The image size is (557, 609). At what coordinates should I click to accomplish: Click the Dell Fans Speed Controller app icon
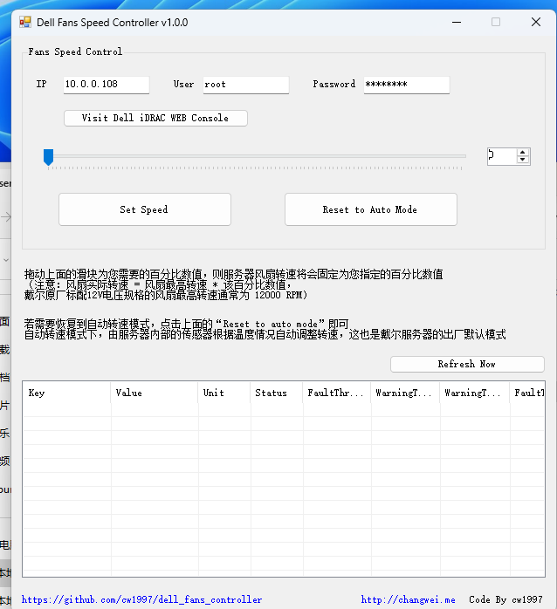[25, 22]
